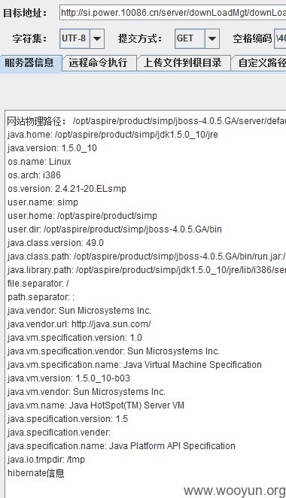
Task: Switch to the 远程命令执行 tab
Action: (x=99, y=62)
